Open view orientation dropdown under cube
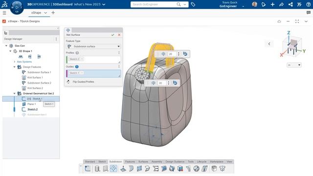The image size is (313, 176). [294, 65]
